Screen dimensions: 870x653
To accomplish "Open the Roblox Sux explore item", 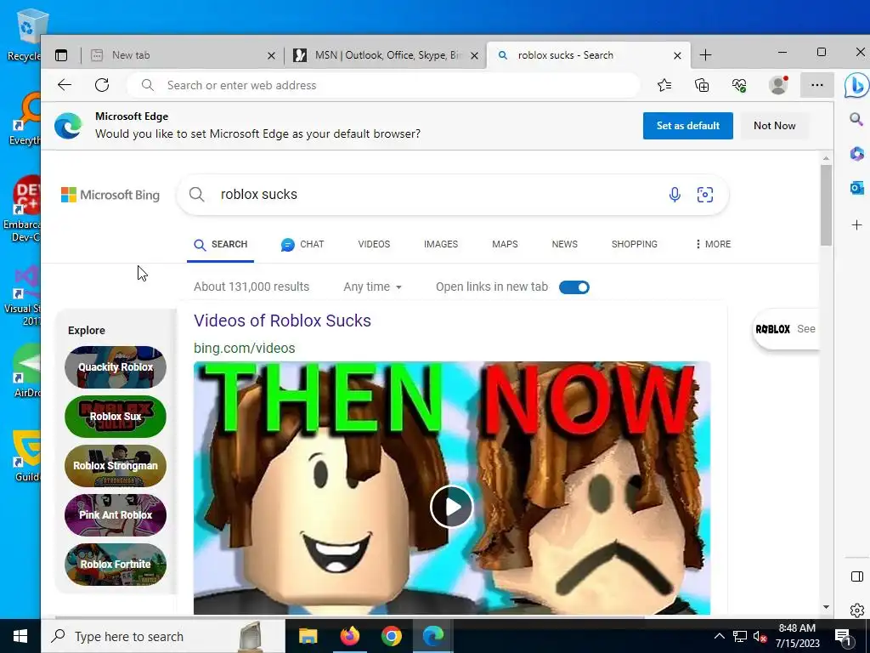I will (x=116, y=417).
